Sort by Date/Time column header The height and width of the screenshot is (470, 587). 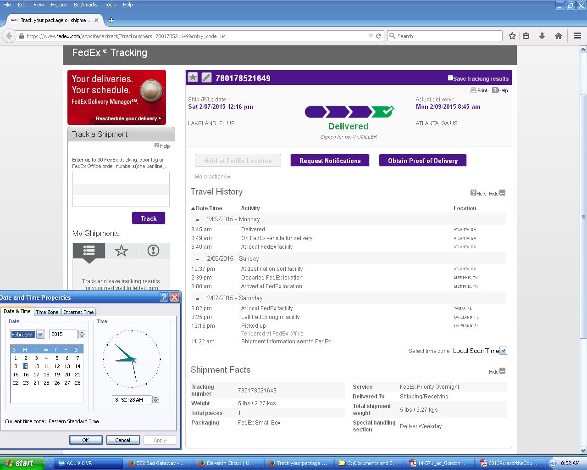click(206, 208)
